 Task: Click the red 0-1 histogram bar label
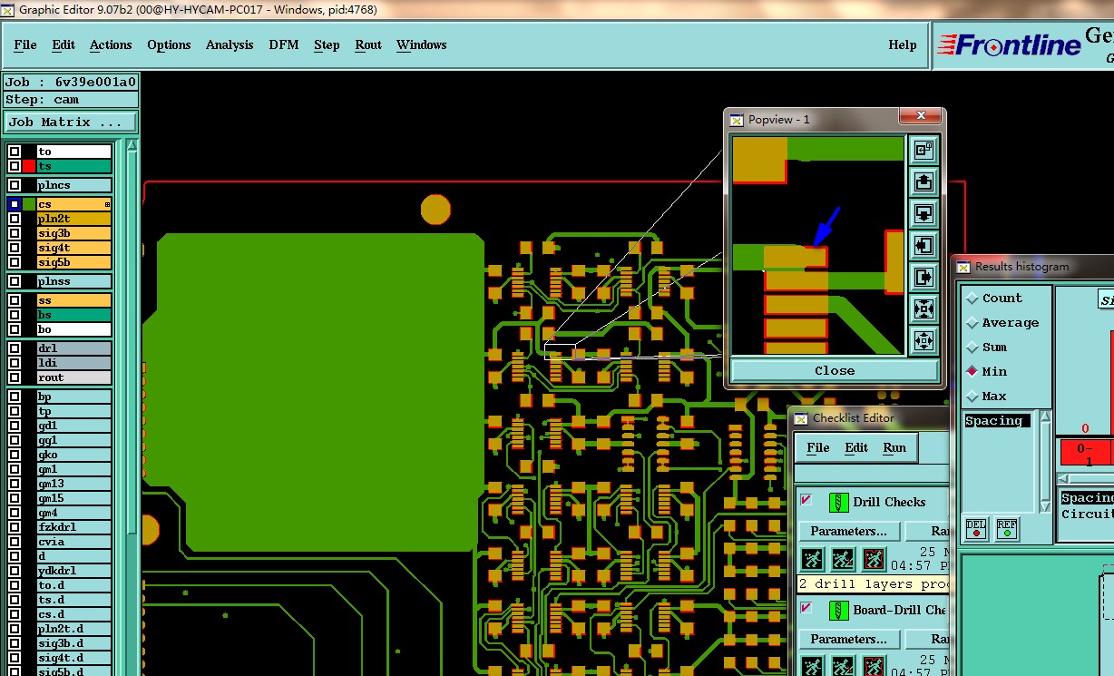pos(1086,453)
